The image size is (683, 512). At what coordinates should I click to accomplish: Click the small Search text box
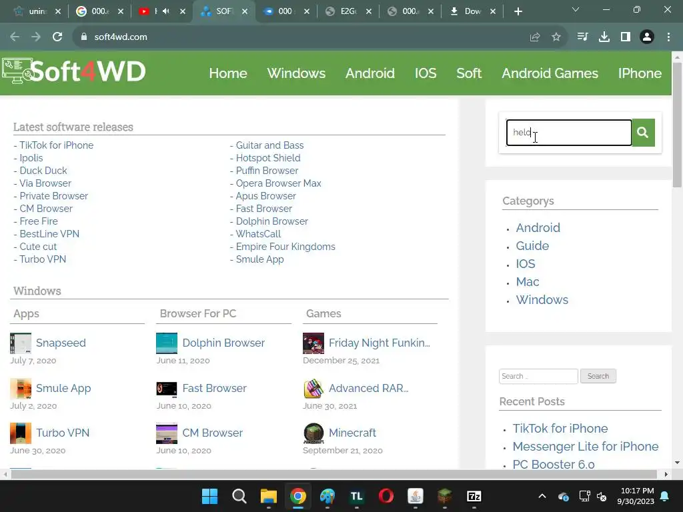click(538, 376)
